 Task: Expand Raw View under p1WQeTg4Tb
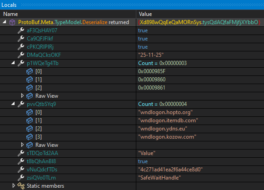pyautogui.click(x=22, y=95)
